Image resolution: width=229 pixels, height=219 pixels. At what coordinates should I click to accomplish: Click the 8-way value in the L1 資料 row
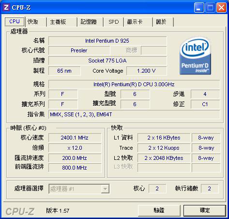click(206, 138)
